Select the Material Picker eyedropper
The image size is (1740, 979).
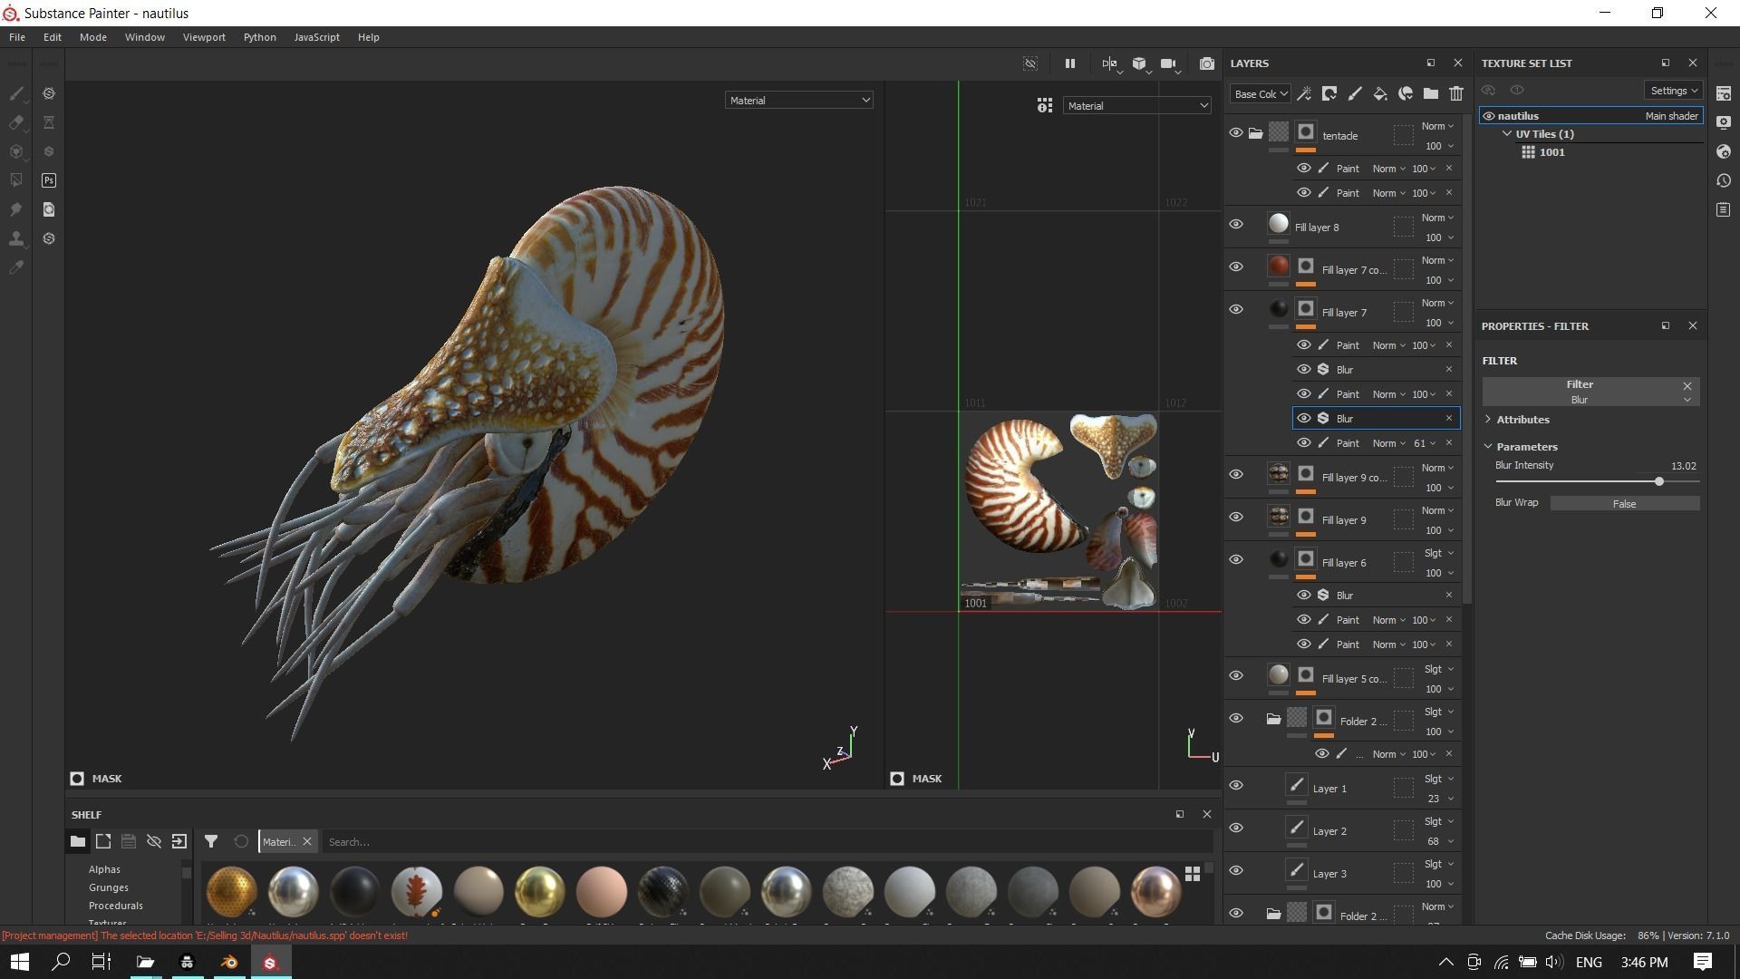click(16, 267)
